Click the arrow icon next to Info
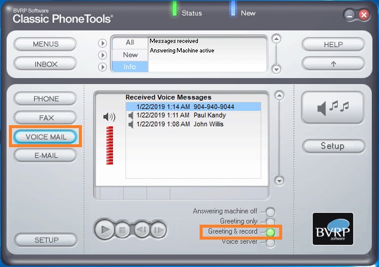The image size is (379, 267). (x=102, y=67)
